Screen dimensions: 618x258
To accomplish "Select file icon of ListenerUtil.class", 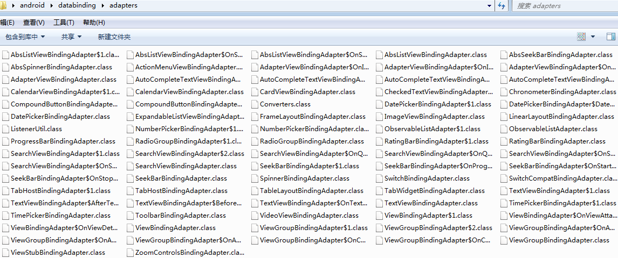I will (x=5, y=129).
